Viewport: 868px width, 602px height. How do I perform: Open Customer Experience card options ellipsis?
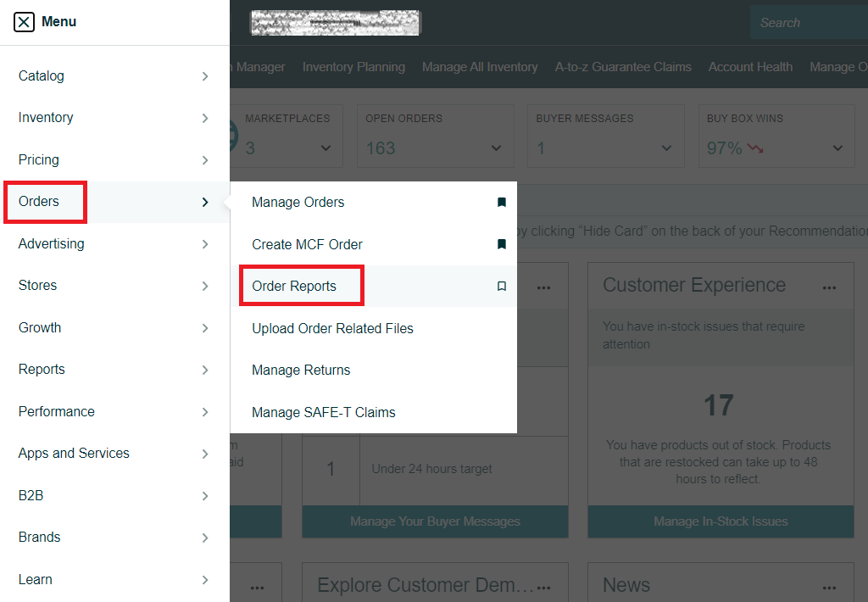coord(829,288)
